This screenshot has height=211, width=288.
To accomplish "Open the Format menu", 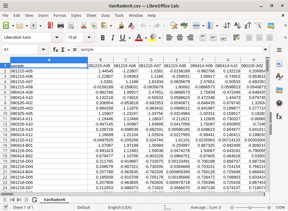I will click(59, 15).
